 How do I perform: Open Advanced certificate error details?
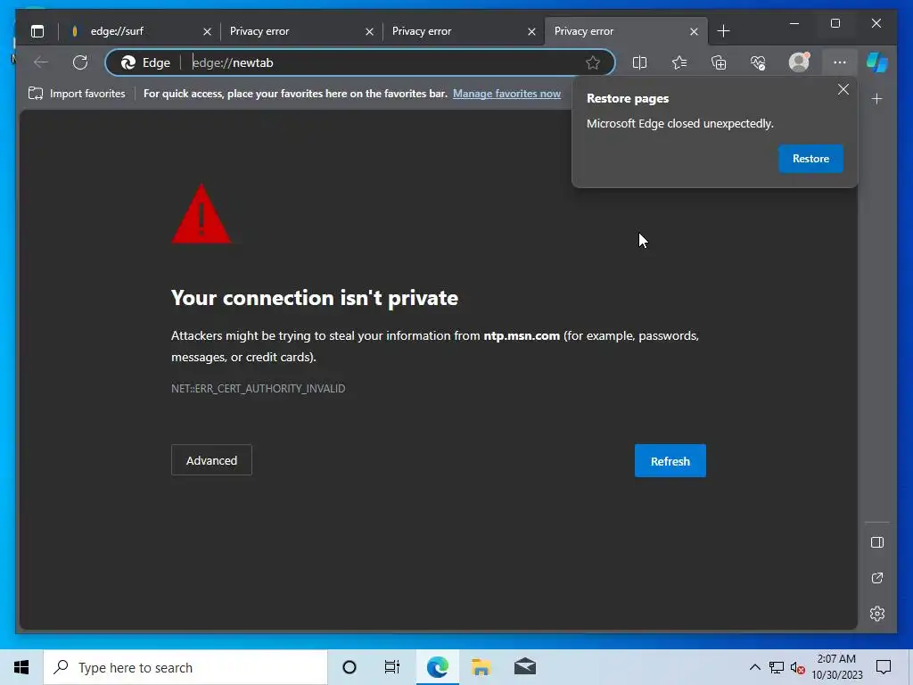[211, 460]
